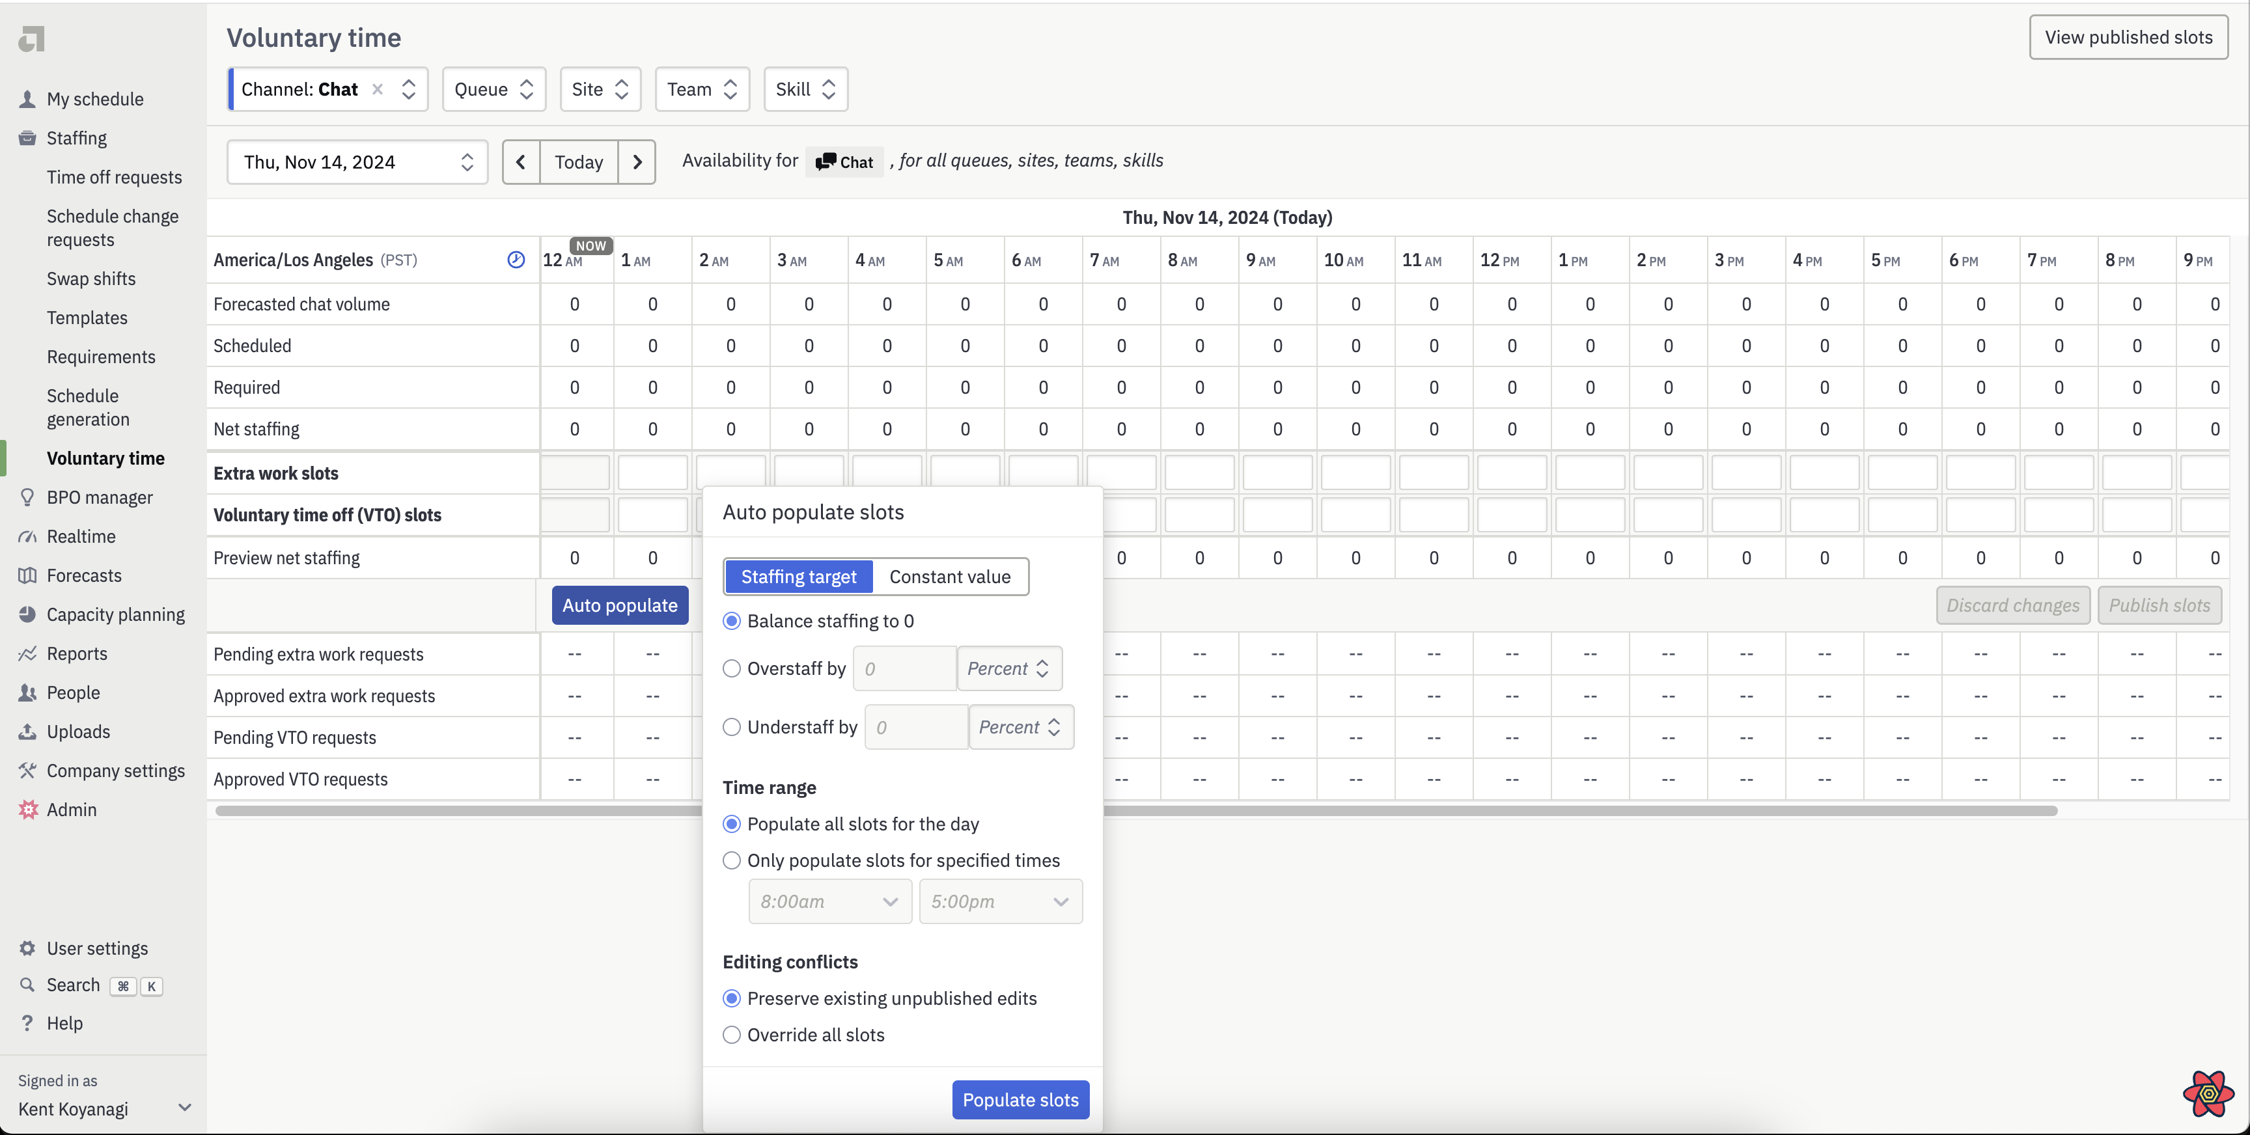Image resolution: width=2250 pixels, height=1135 pixels.
Task: Open the Site filter dropdown
Action: (600, 89)
